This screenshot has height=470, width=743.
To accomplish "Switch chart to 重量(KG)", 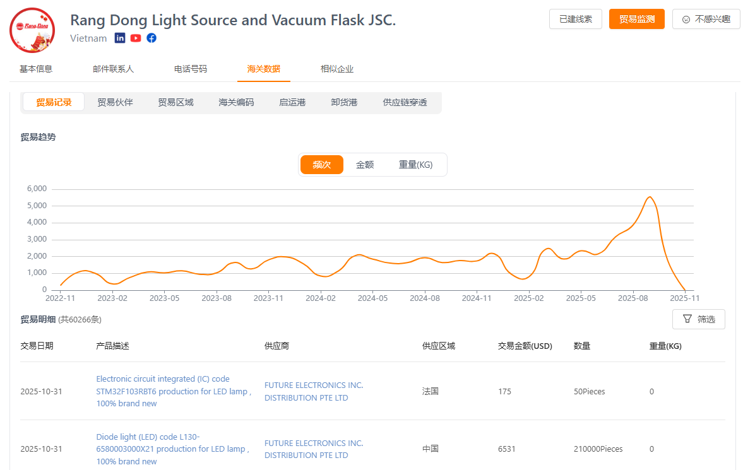I will click(415, 165).
